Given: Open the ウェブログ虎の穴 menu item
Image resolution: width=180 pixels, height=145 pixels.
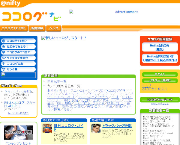Looking at the screenshot, I should (x=18, y=58).
